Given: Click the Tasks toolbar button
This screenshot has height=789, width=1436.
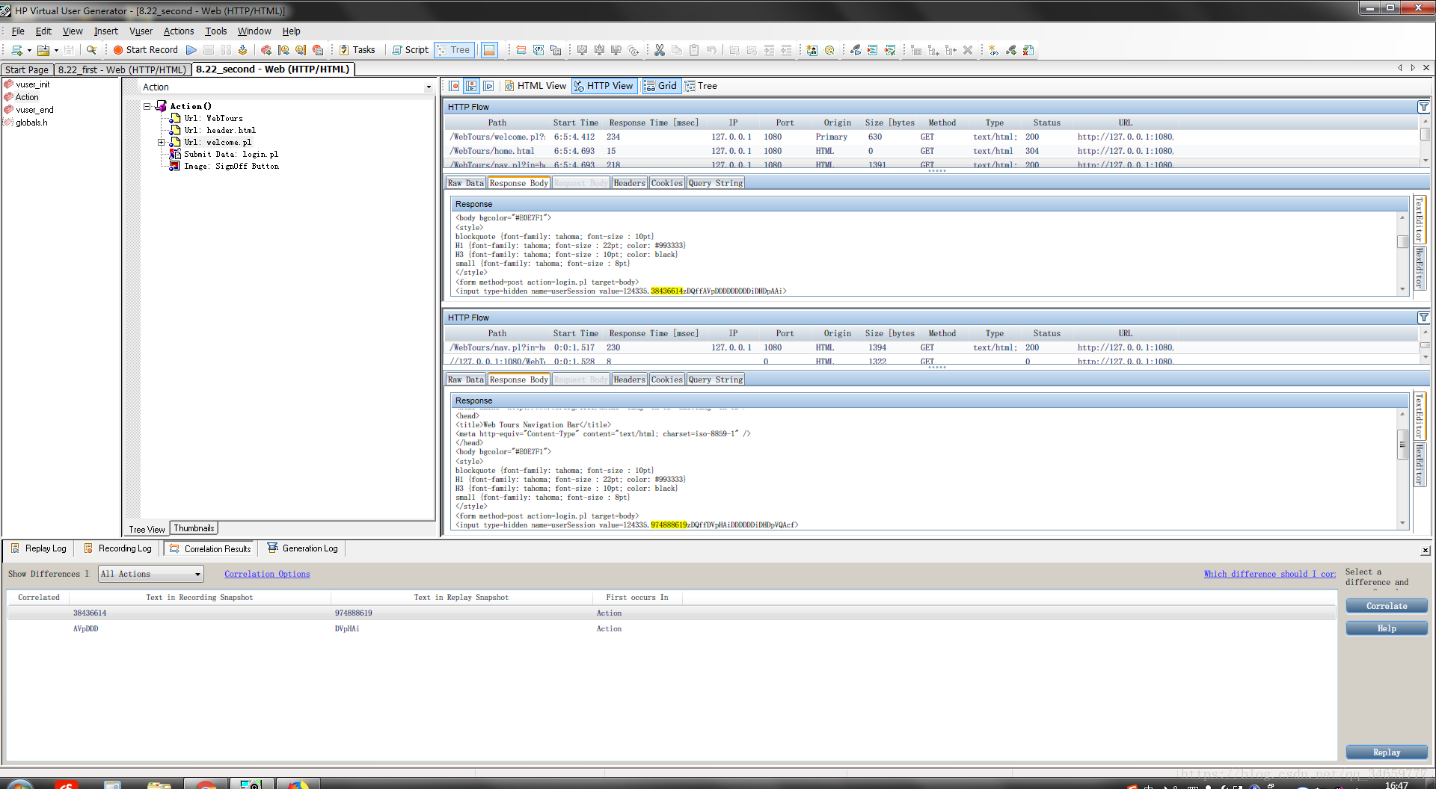Looking at the screenshot, I should coord(358,50).
